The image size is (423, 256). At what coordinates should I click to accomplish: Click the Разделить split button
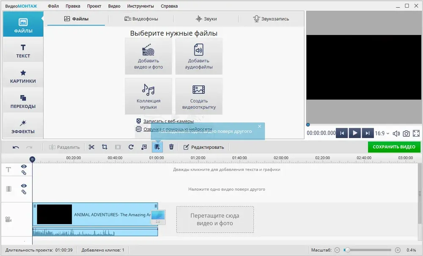(x=64, y=147)
